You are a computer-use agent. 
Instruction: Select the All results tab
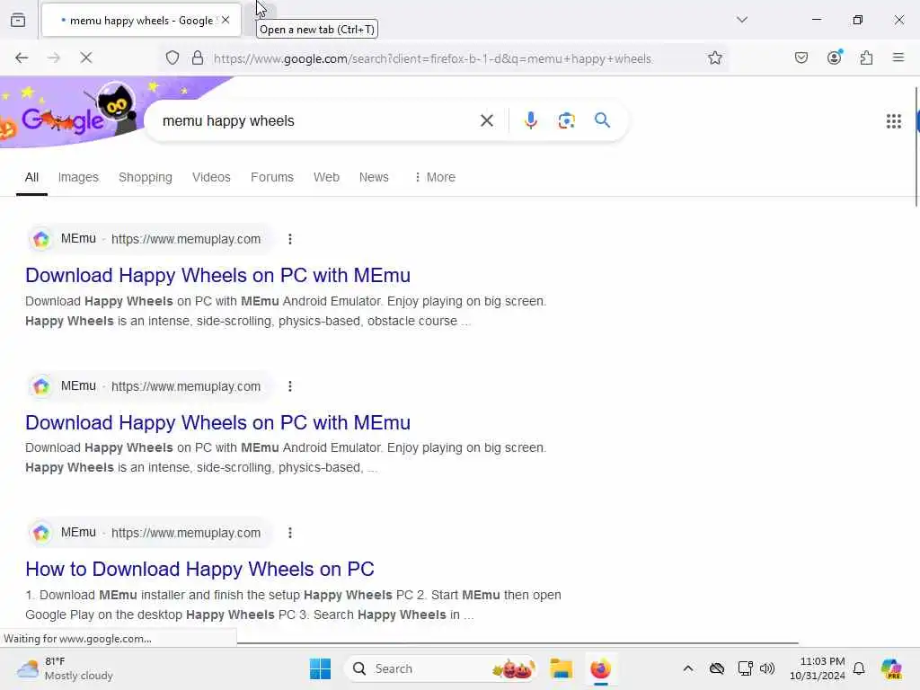(31, 177)
